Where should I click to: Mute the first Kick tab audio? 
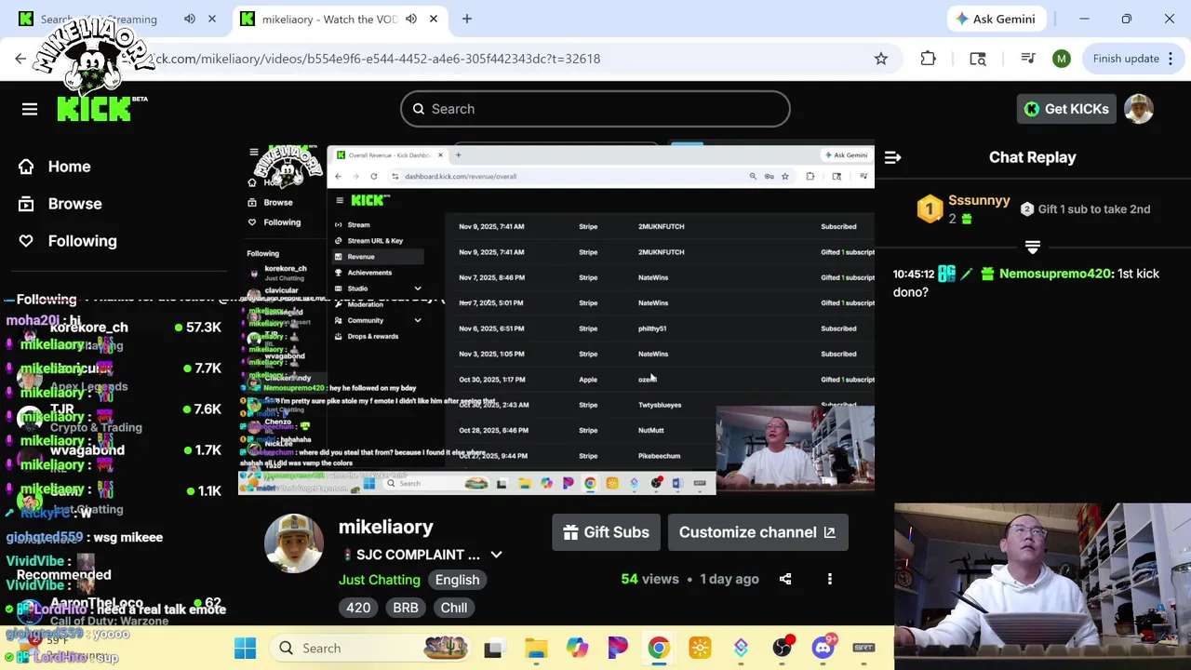190,19
